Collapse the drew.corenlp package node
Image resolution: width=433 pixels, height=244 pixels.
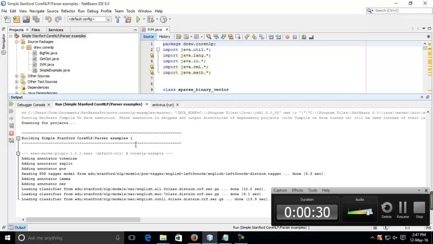point(23,47)
